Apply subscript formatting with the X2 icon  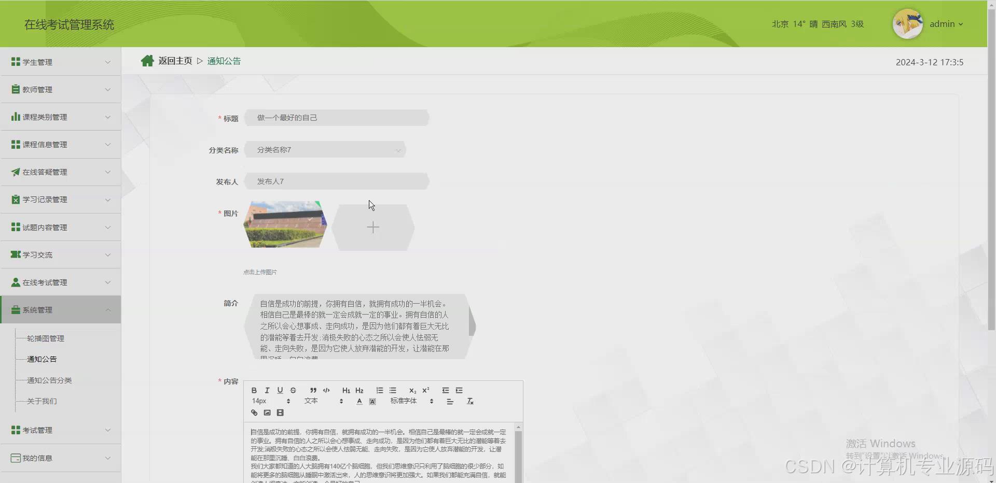click(x=412, y=390)
